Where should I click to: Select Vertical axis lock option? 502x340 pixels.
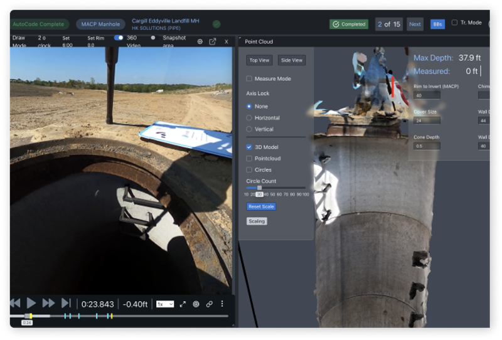coord(248,129)
